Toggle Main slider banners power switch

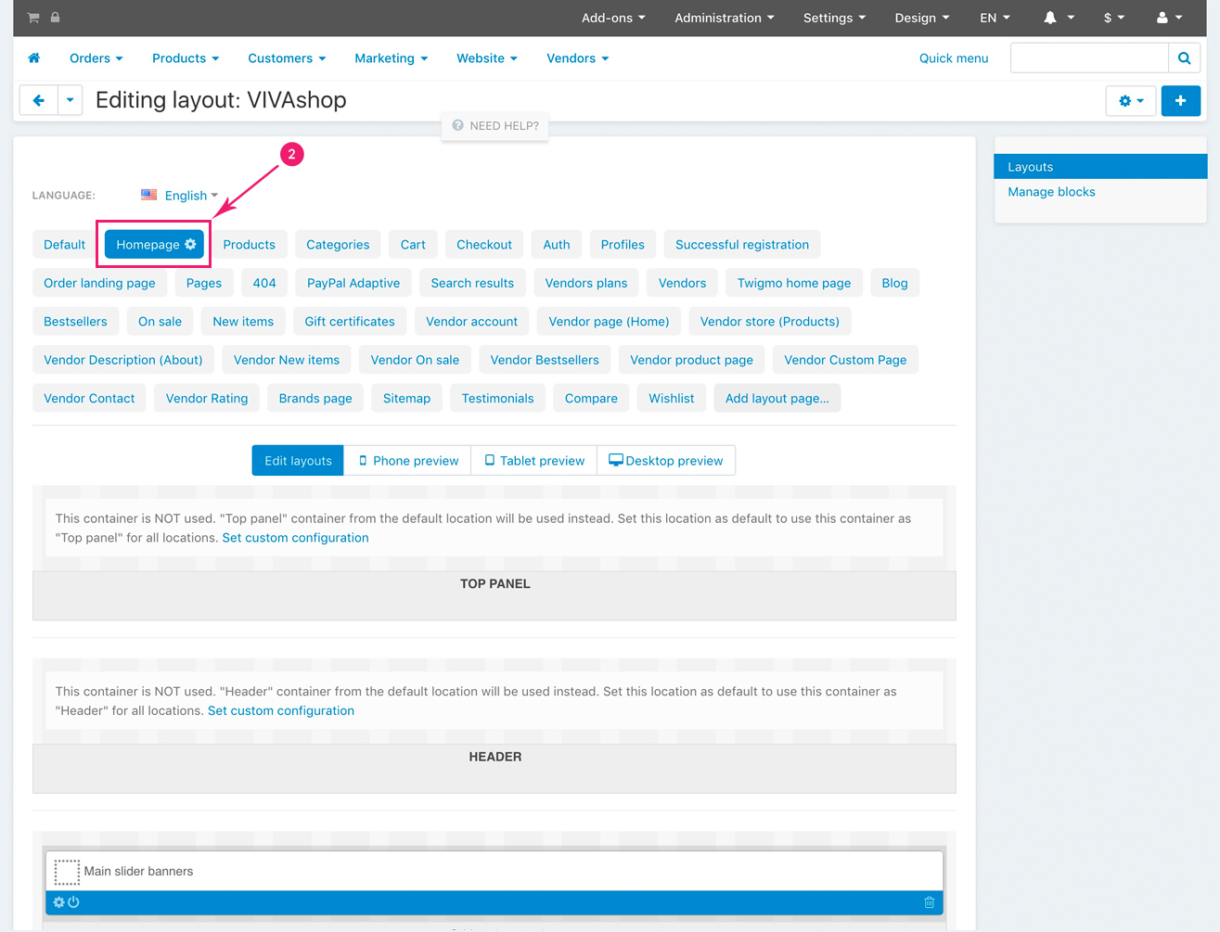(x=74, y=902)
